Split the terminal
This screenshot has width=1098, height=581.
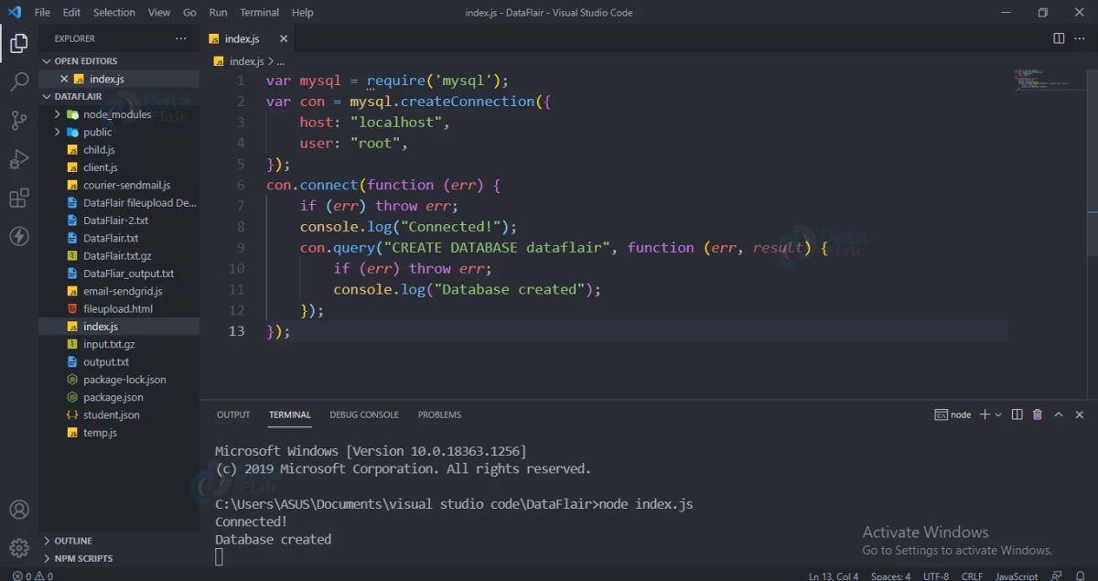1017,414
